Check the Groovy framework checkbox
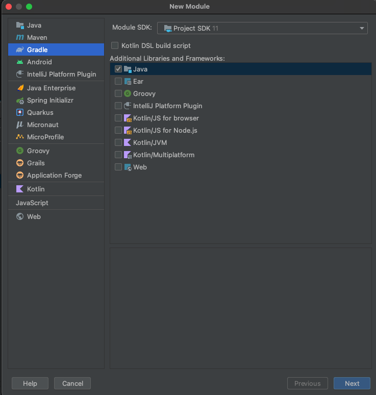This screenshot has width=376, height=395. 118,93
